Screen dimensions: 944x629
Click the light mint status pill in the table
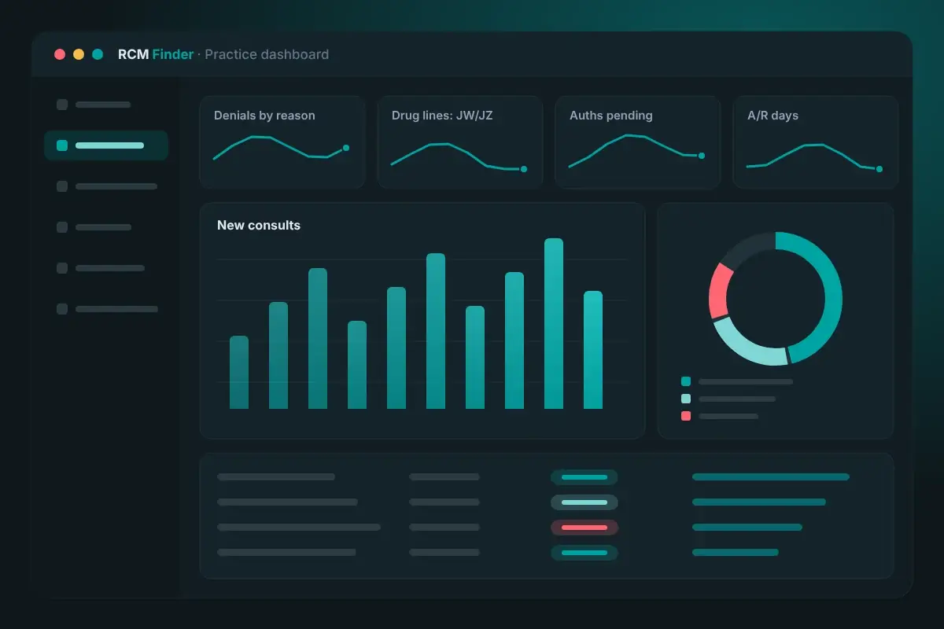click(x=584, y=502)
